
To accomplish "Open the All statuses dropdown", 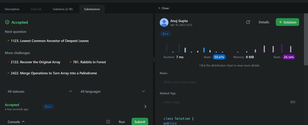I will [x=40, y=91].
